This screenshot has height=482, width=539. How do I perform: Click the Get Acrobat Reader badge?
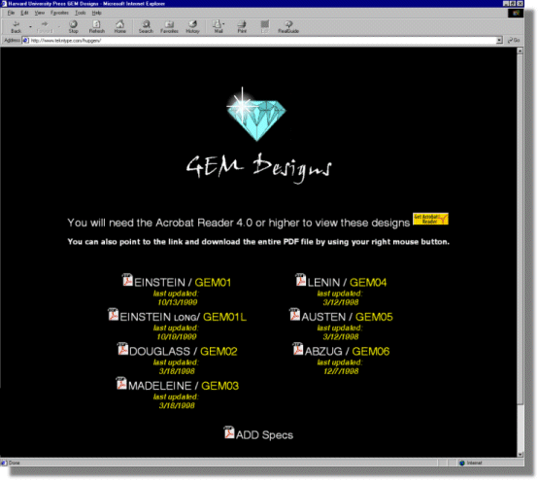430,219
